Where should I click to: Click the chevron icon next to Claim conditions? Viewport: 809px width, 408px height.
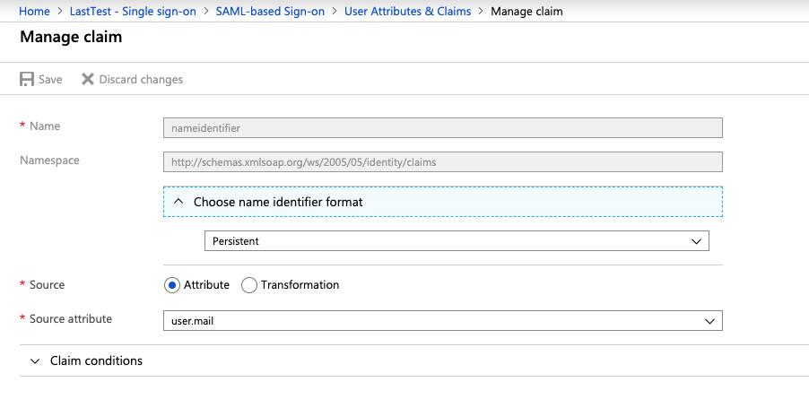coord(35,360)
